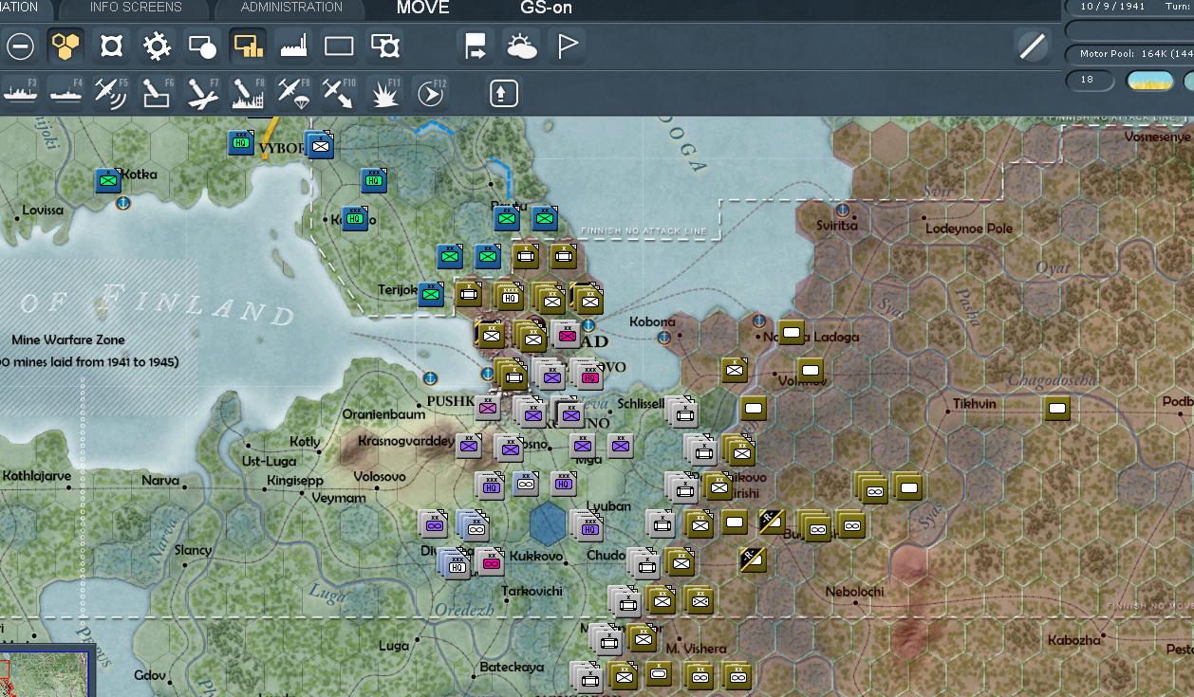Click the Narva town label
Screen dimensions: 1194x697
tap(160, 481)
